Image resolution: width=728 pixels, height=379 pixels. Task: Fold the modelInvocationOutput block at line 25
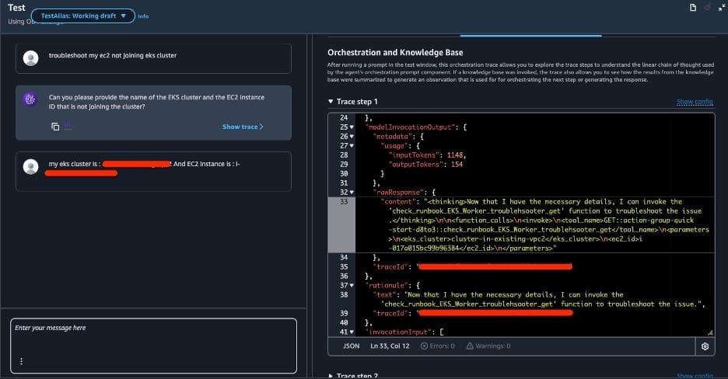[x=358, y=127]
